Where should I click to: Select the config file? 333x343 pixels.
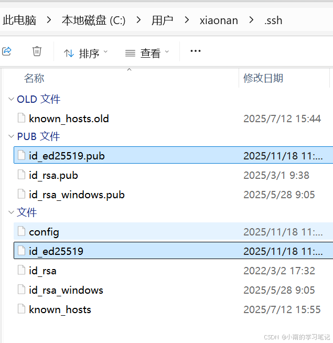[x=173, y=231]
